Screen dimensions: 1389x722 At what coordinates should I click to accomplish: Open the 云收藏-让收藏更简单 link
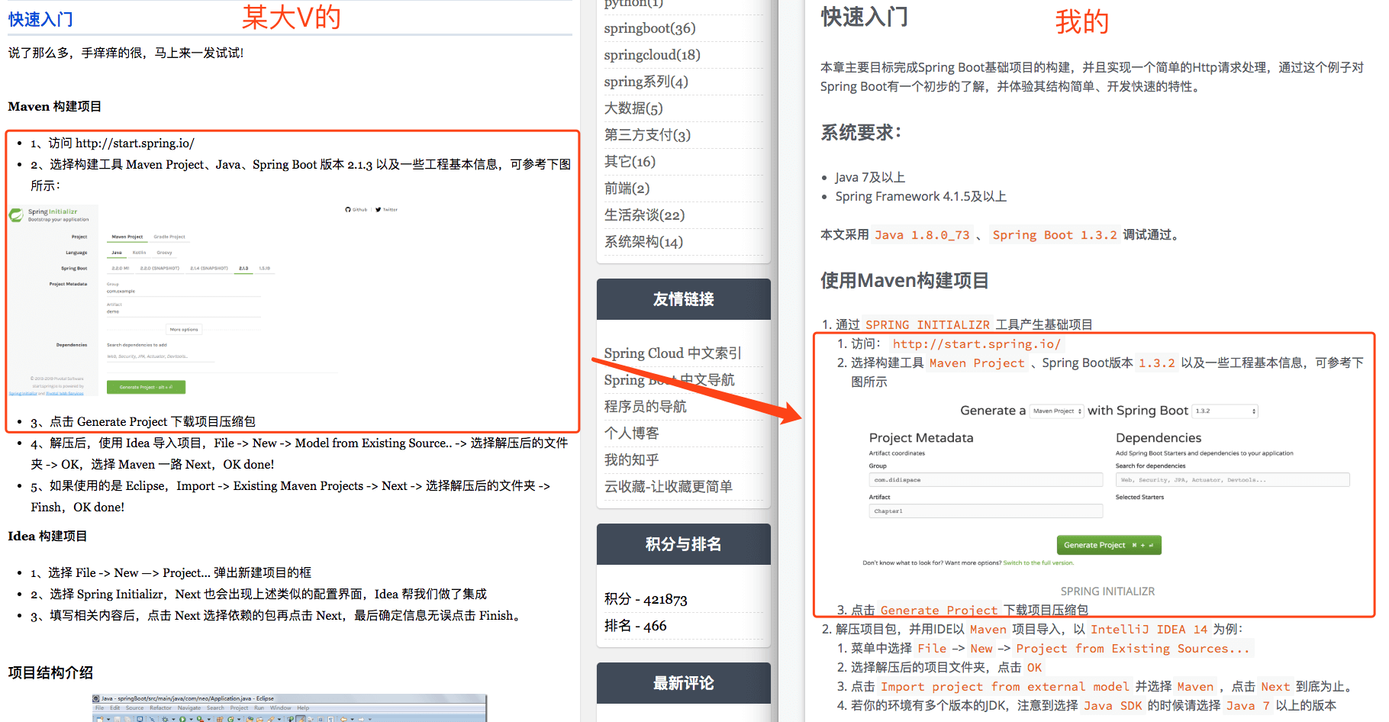click(668, 487)
